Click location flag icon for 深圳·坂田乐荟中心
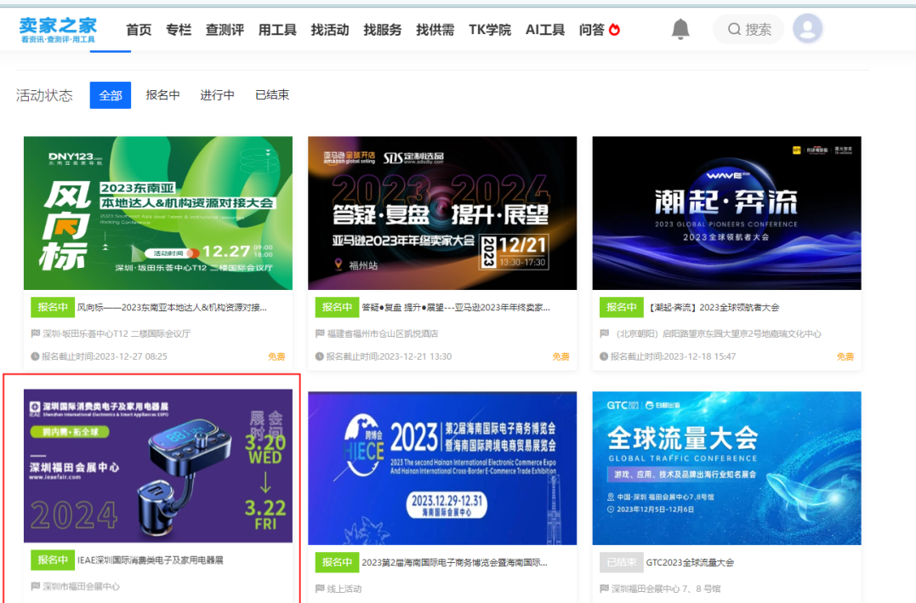This screenshot has height=603, width=916. 36,333
